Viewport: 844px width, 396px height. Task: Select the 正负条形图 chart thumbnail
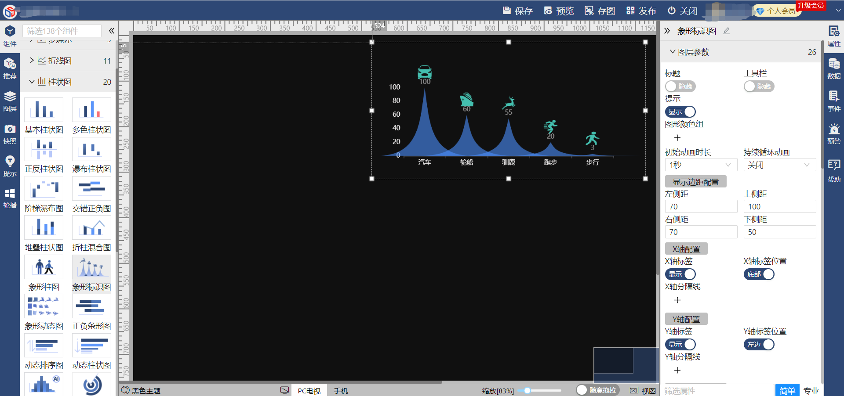click(x=91, y=306)
